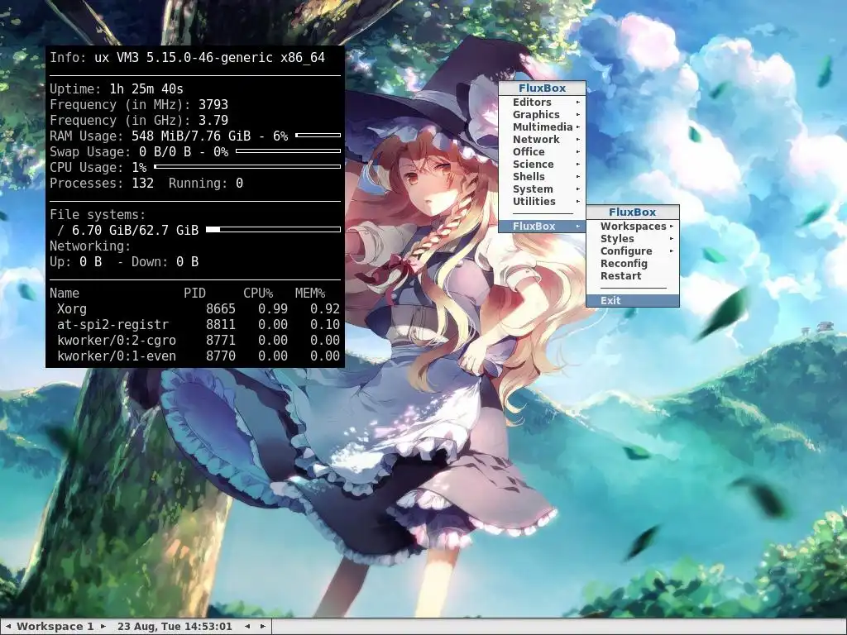Click the File systems: heading
Screen dimensions: 847x635
pos(98,214)
